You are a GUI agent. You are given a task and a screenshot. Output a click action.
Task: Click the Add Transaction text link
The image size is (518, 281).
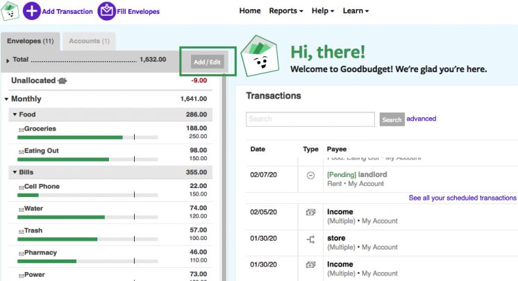pos(67,12)
